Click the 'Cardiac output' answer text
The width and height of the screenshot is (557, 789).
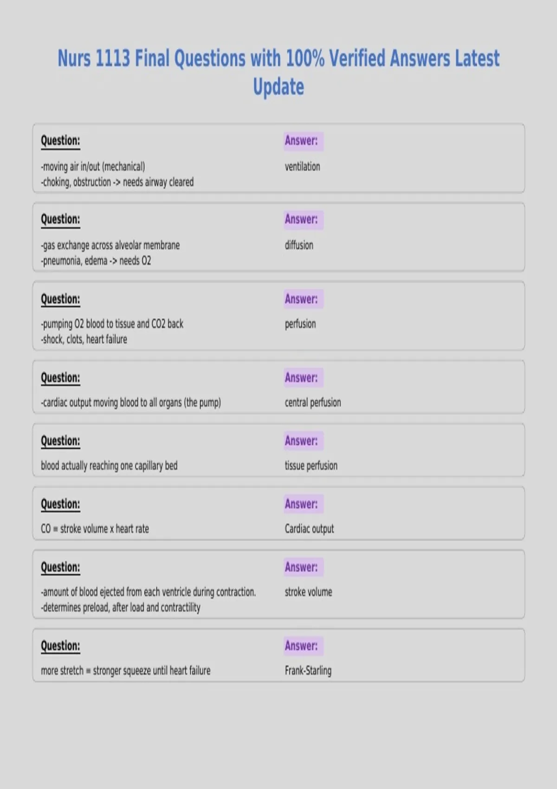[309, 529]
